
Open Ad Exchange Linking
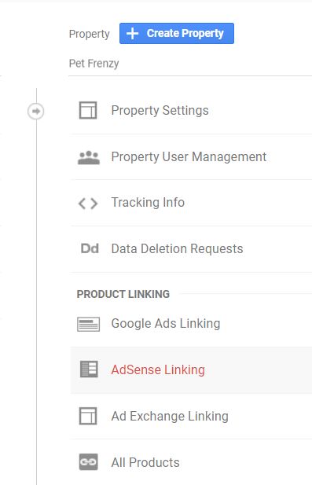[191, 416]
